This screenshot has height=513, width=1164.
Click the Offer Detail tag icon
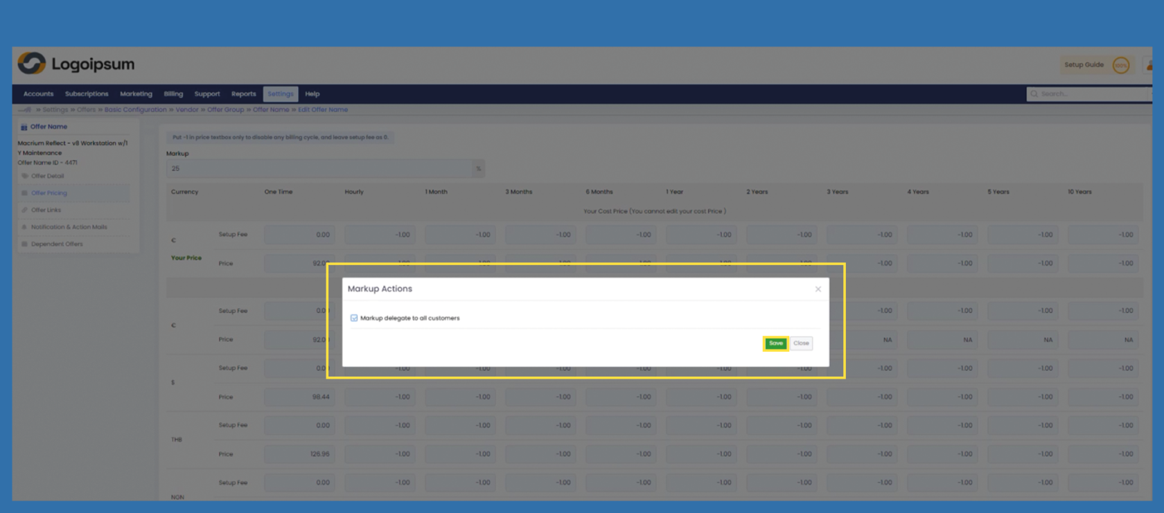coord(25,176)
